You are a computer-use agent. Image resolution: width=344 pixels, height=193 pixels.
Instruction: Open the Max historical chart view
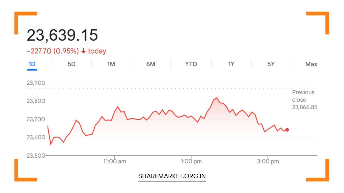(x=311, y=64)
